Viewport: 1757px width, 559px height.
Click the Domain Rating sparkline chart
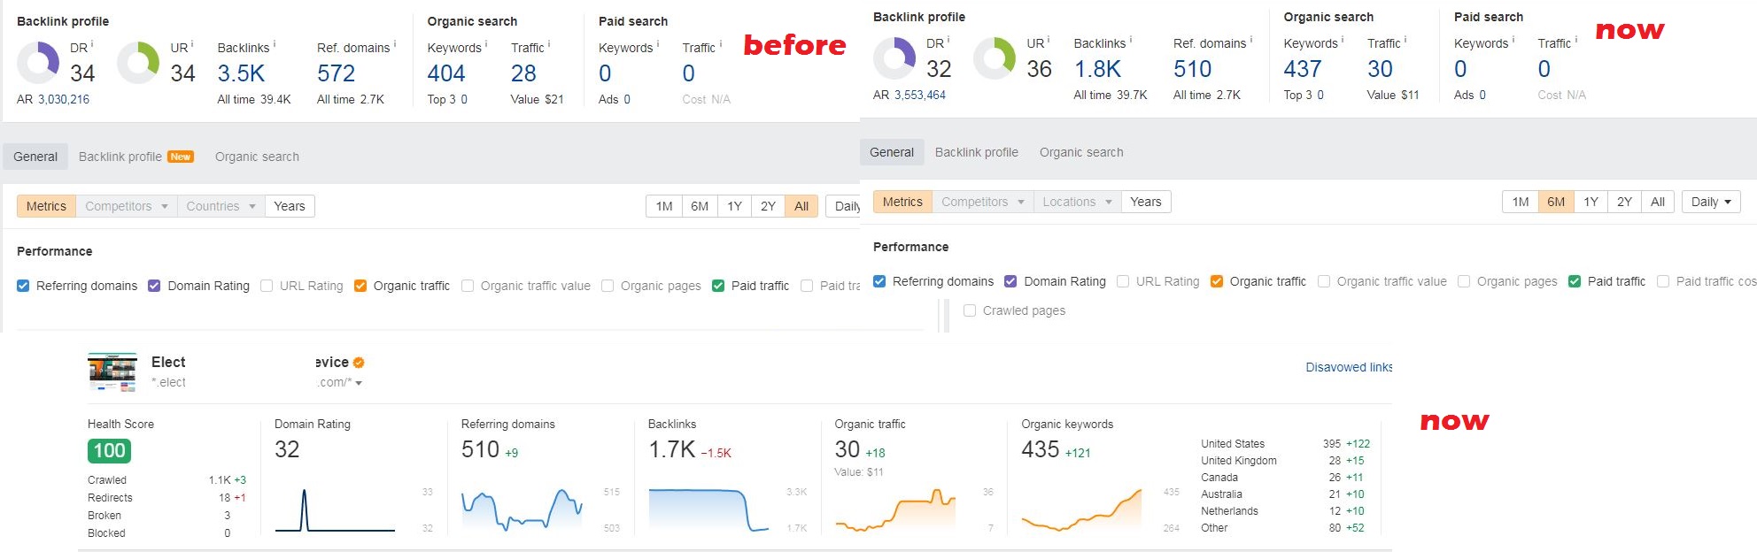(335, 510)
